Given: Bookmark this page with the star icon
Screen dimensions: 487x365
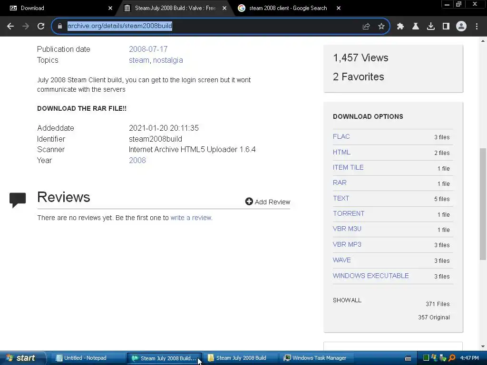Looking at the screenshot, I should (381, 27).
